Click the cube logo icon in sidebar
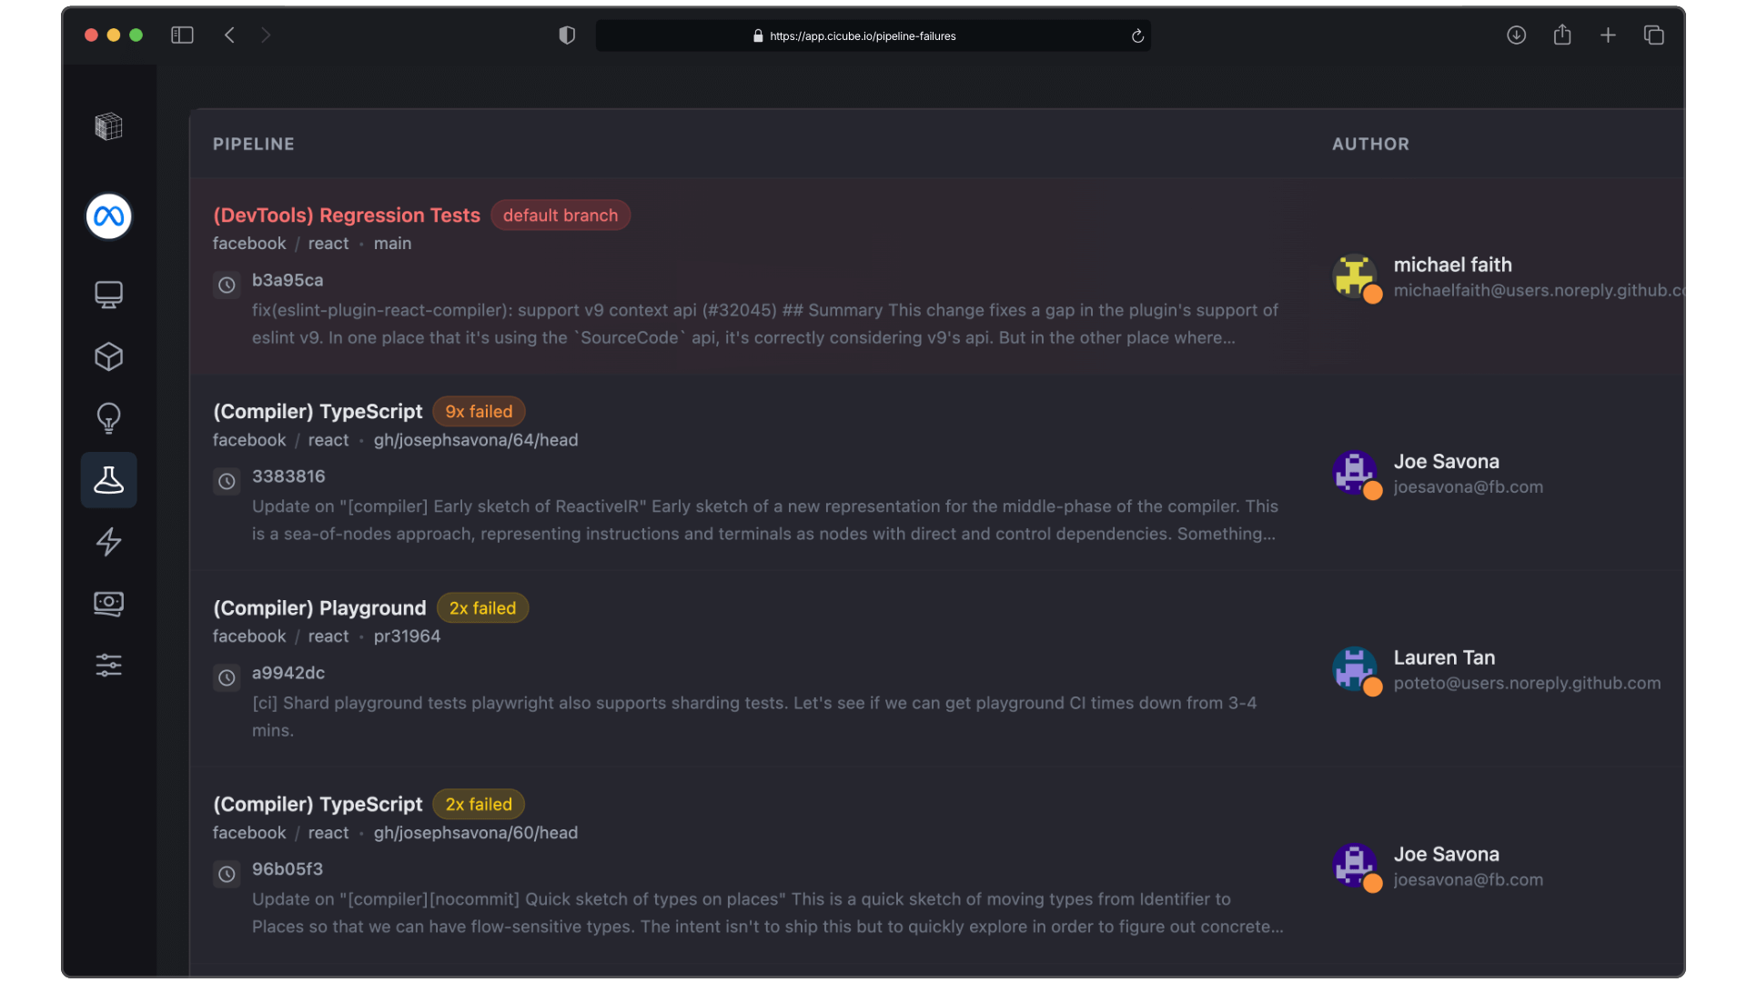 (108, 126)
